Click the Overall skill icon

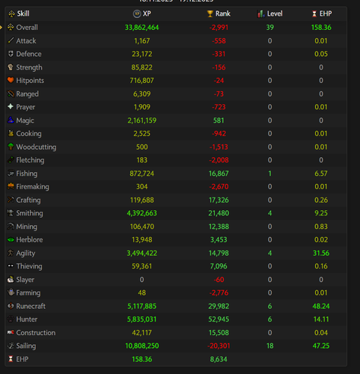coord(10,27)
